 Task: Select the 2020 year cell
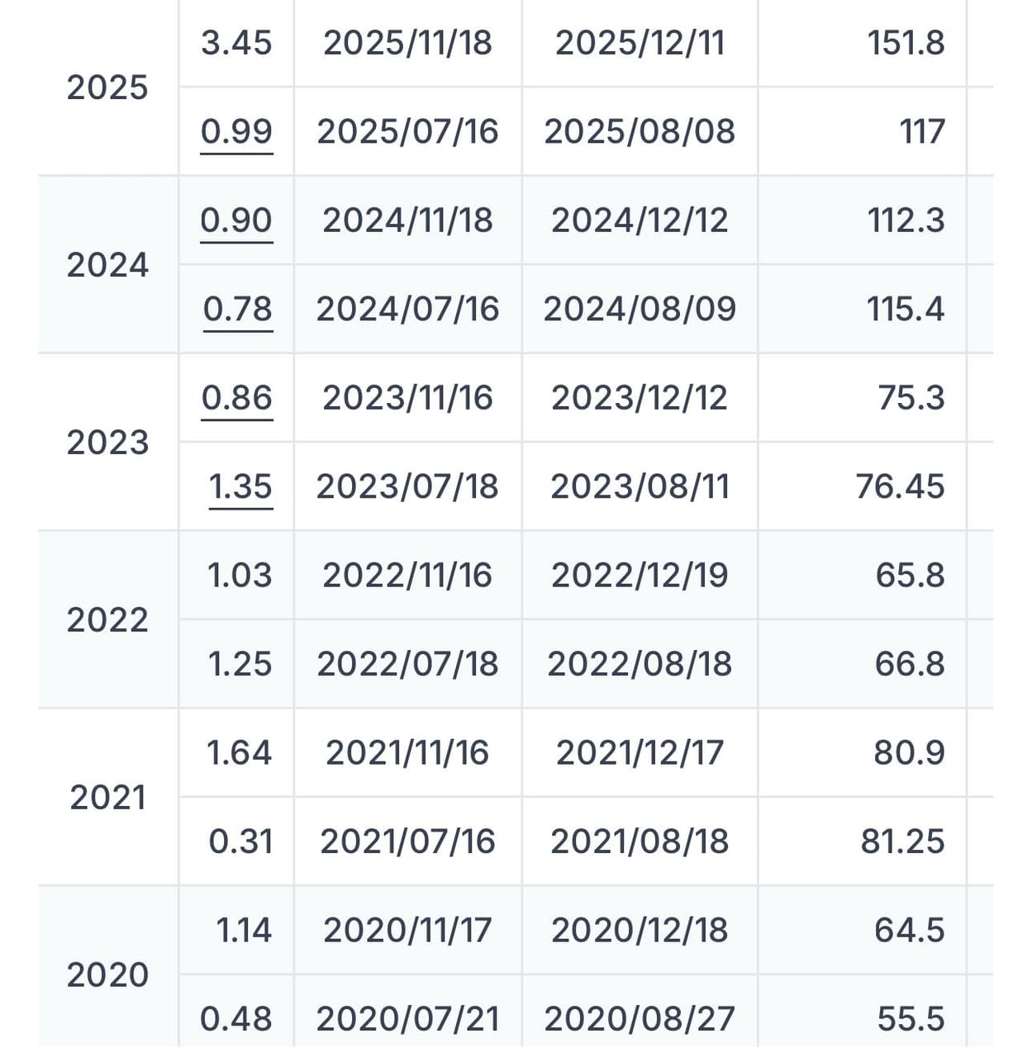pos(107,975)
